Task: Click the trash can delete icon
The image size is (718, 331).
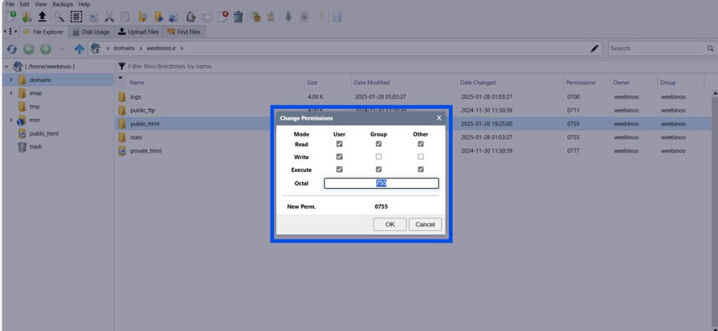Action: coord(238,16)
